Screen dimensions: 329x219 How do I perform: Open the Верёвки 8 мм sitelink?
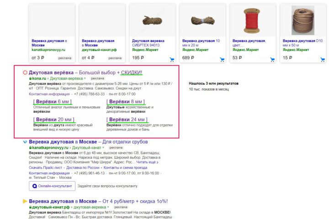(126, 102)
